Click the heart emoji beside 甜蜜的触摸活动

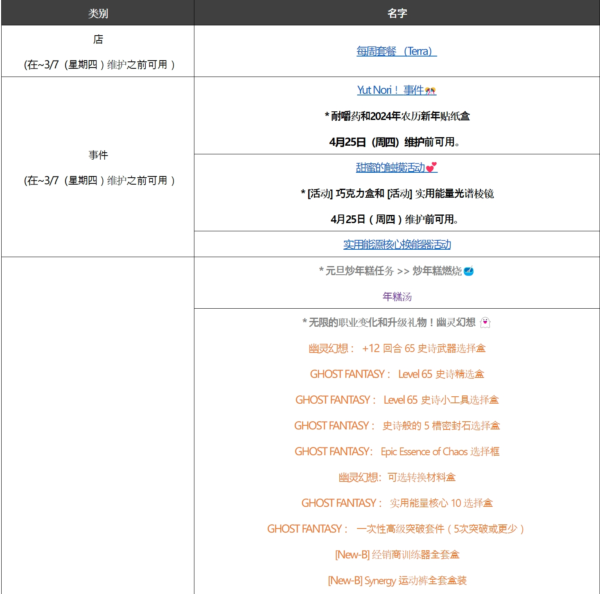tap(432, 167)
